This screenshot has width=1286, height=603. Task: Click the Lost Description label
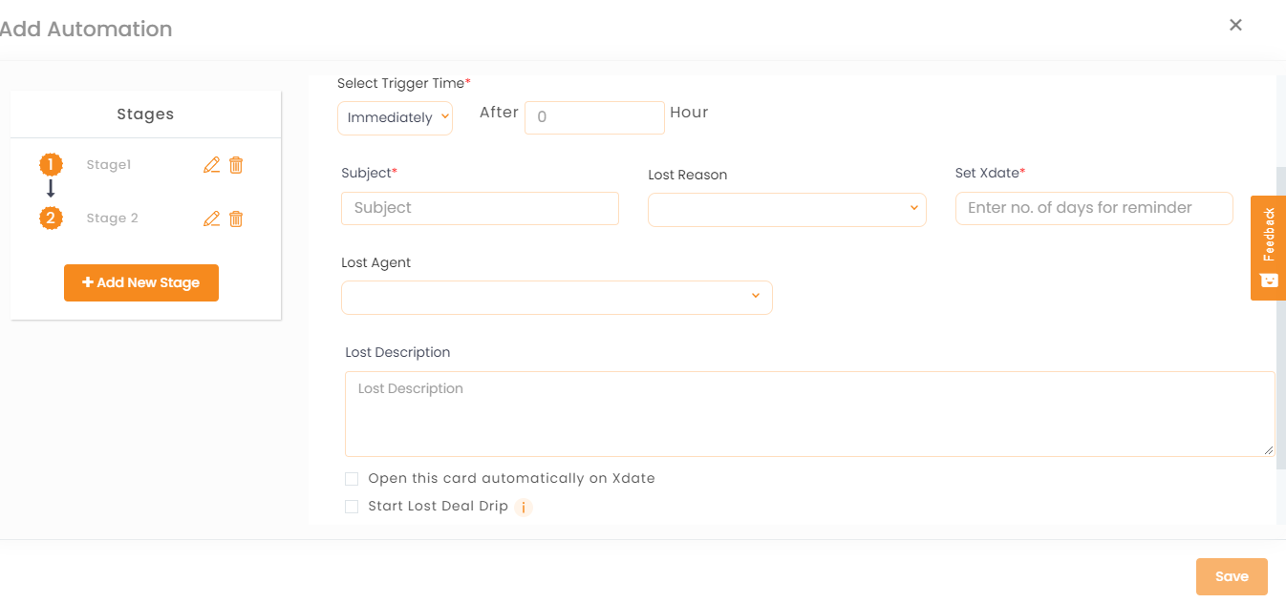397,353
